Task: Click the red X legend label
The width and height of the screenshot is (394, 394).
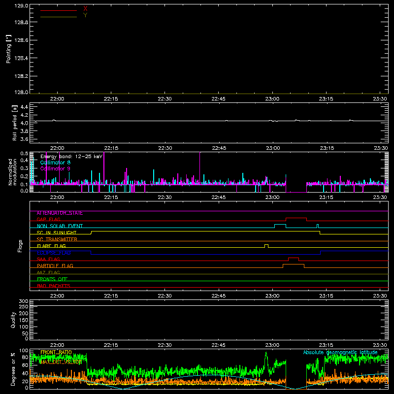Action: point(85,9)
